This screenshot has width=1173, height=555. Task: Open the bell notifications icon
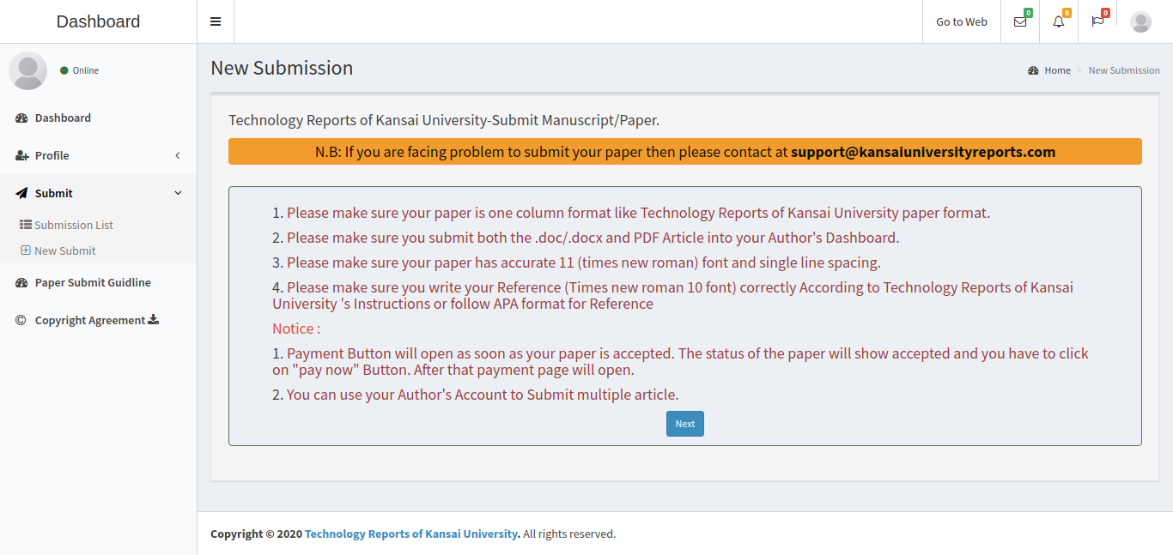coord(1059,21)
